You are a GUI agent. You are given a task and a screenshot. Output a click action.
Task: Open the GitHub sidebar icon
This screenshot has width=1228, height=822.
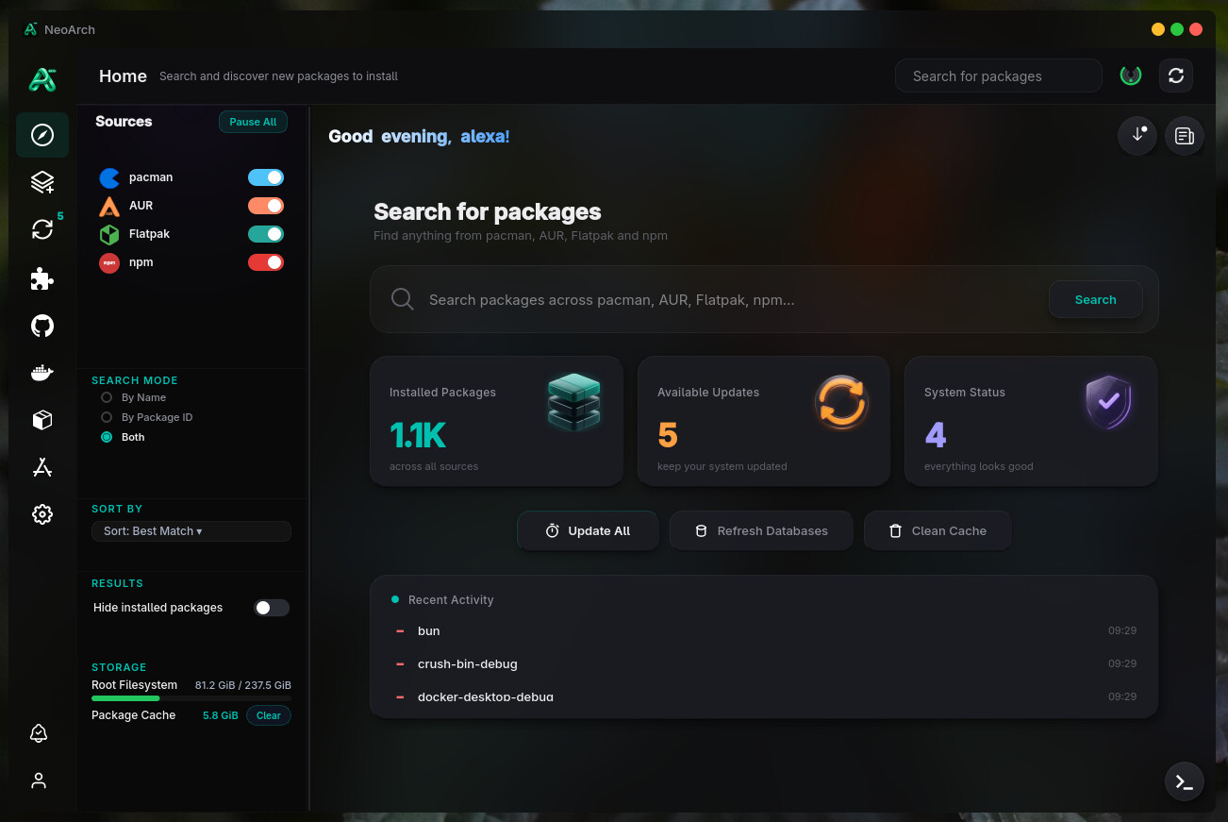click(41, 326)
